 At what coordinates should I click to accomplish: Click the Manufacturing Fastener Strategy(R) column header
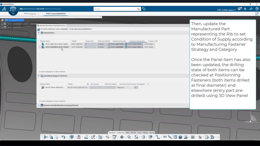pyautogui.click(x=132, y=84)
